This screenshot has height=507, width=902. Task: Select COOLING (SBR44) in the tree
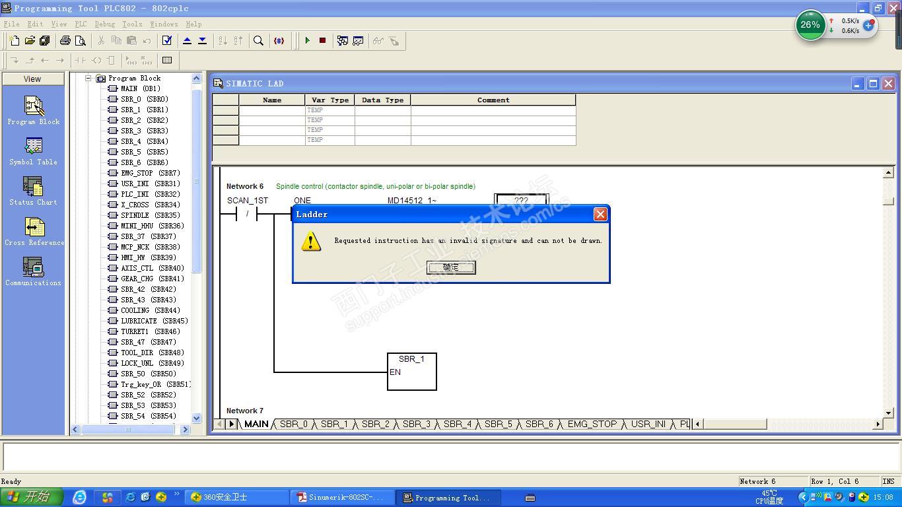pos(150,310)
